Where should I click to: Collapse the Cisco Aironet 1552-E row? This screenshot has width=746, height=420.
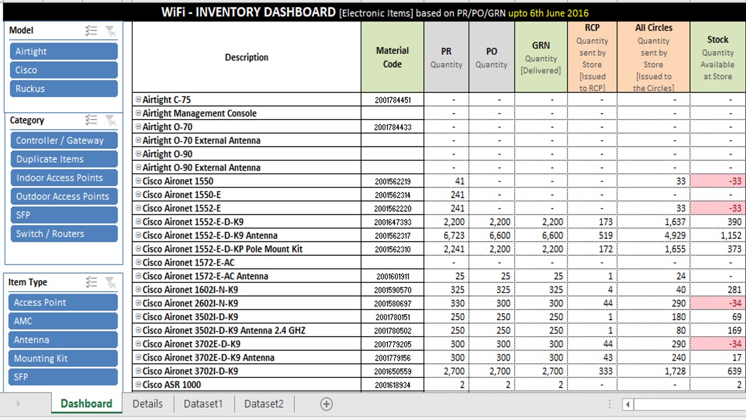click(139, 208)
